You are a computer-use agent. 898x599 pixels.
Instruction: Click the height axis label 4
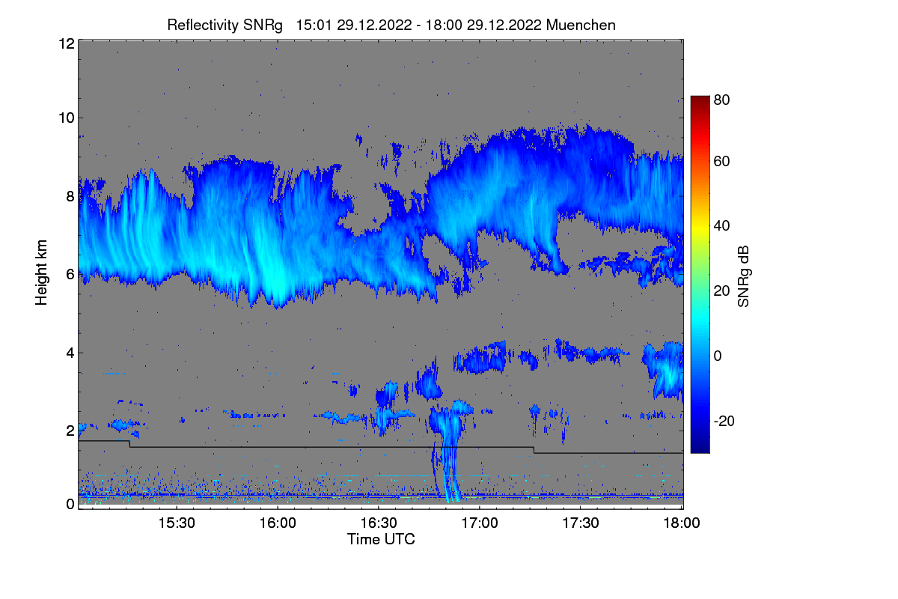[70, 352]
